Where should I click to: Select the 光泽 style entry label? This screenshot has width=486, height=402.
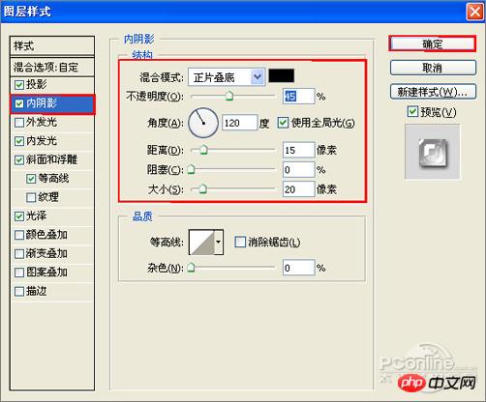click(x=36, y=216)
